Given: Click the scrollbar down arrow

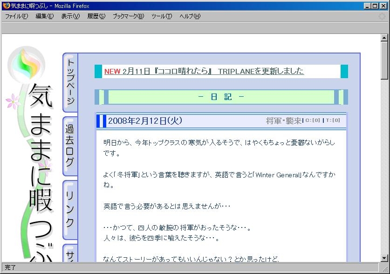Looking at the screenshot, I should click(384, 258).
